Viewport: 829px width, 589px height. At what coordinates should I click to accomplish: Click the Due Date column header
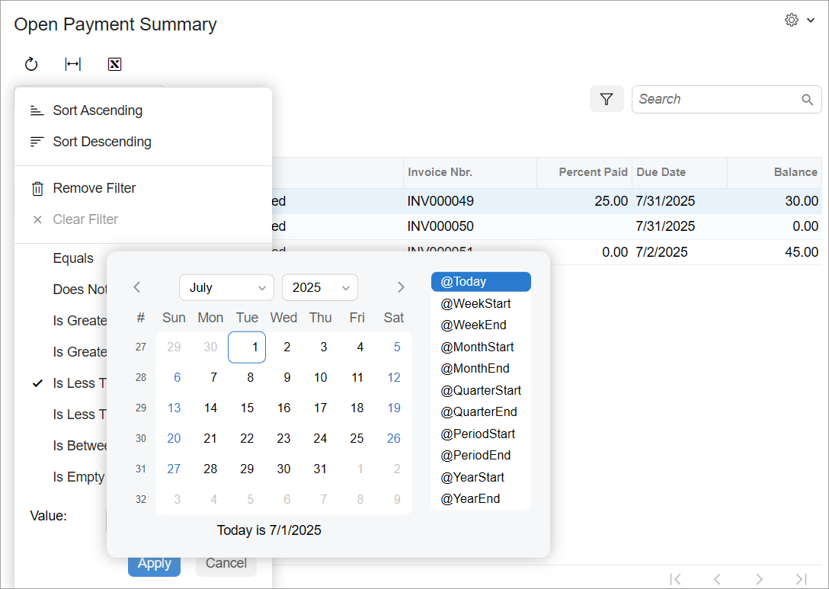pyautogui.click(x=680, y=172)
